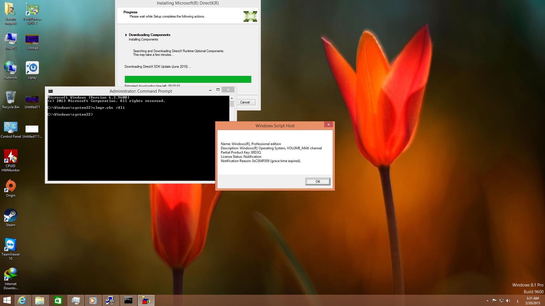Close the Administrator Command Prompt window
The image size is (545, 306).
(x=228, y=90)
